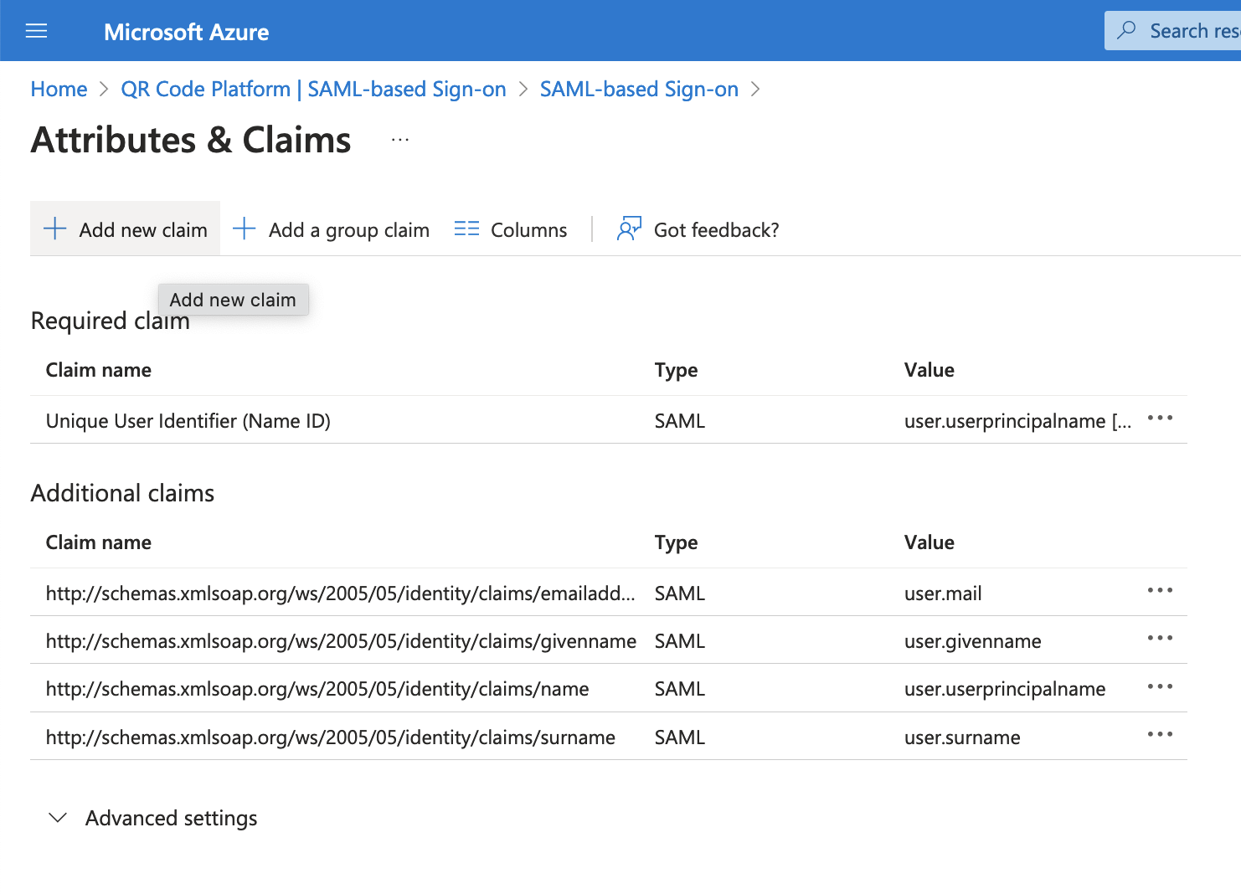Click user.userprincipalname value in Required claim row
This screenshot has height=894, width=1241.
pos(1017,421)
